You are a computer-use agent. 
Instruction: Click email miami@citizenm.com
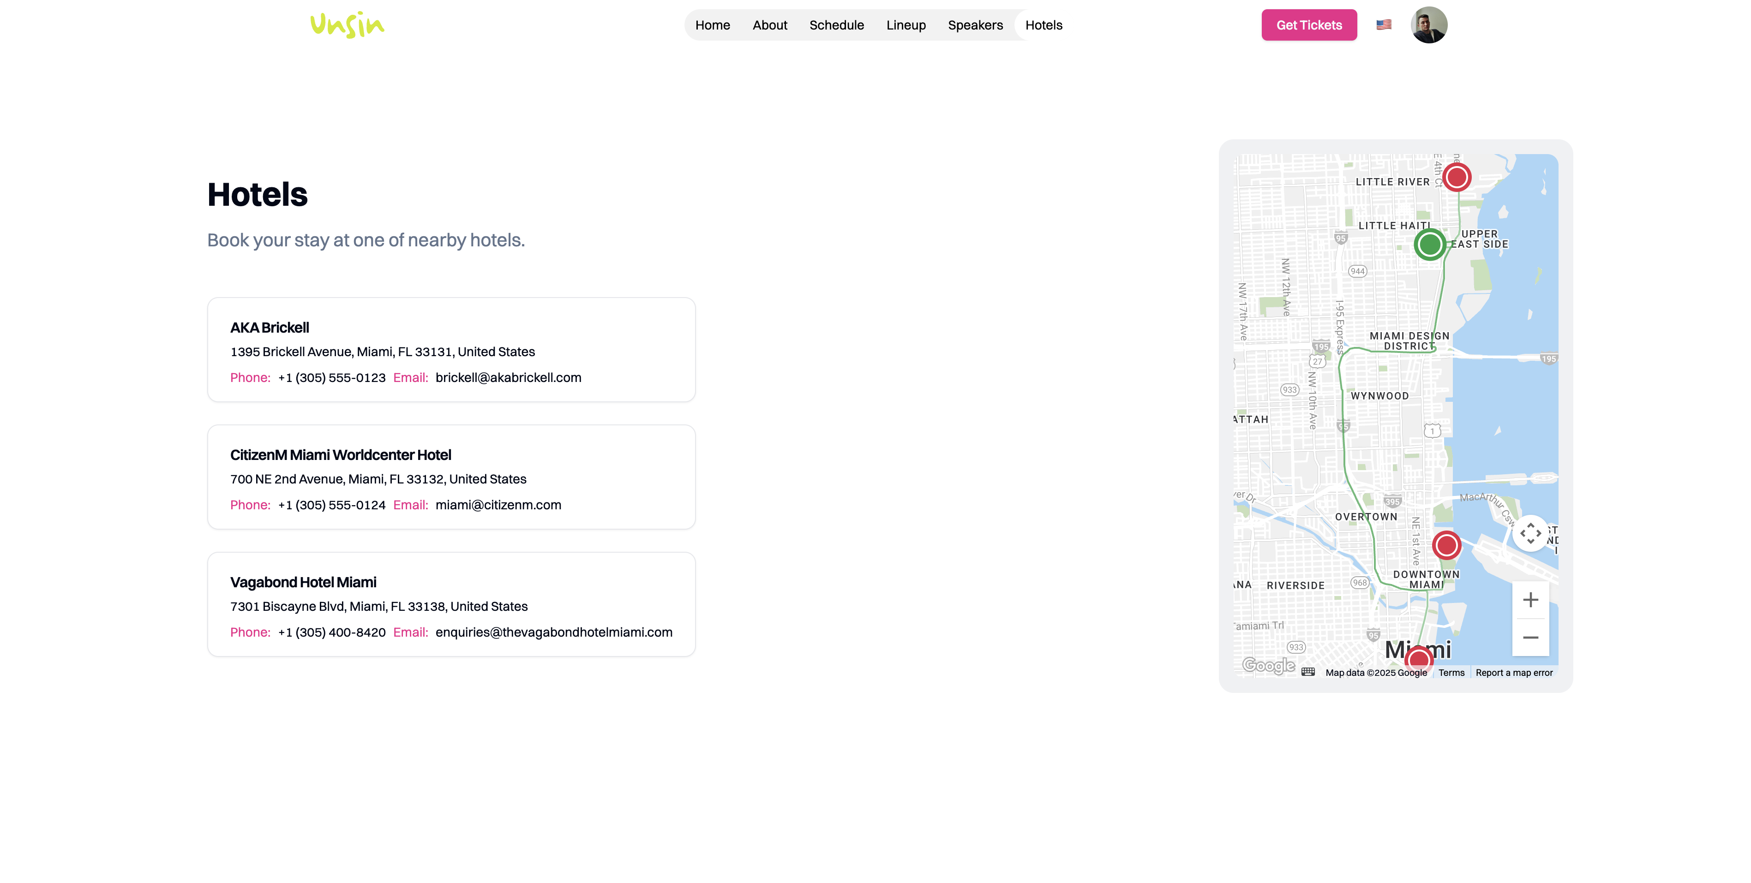(498, 505)
